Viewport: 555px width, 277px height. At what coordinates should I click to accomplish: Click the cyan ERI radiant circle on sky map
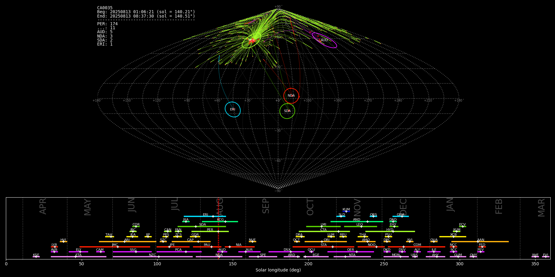pyautogui.click(x=232, y=110)
